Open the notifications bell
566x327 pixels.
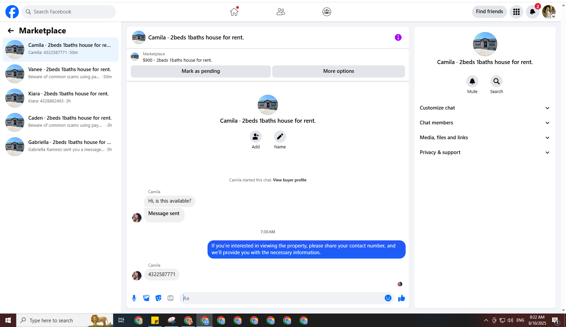tap(533, 12)
